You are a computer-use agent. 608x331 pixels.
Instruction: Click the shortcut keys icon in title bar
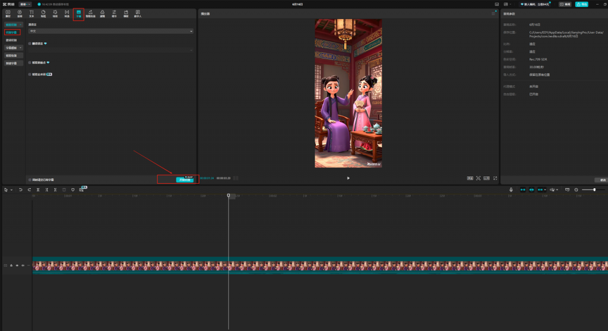497,4
